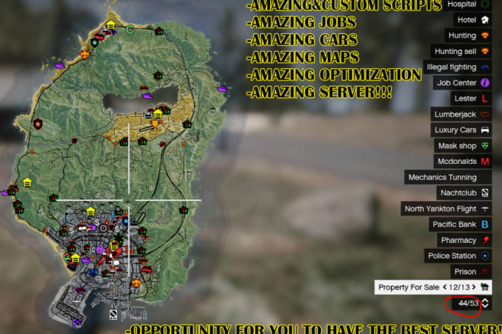Click the purple boat blip off the east coast
502x334 pixels.
click(x=222, y=89)
